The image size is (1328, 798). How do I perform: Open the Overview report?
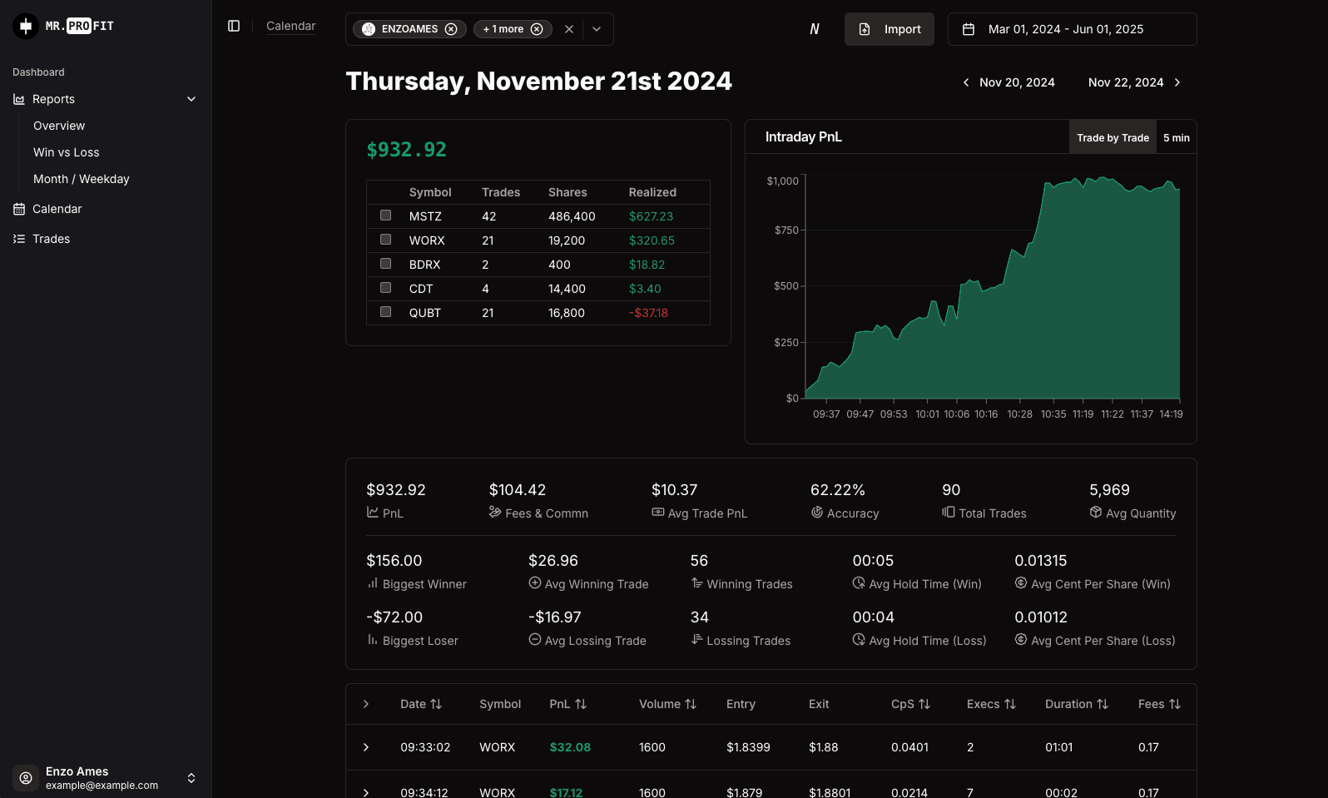59,126
